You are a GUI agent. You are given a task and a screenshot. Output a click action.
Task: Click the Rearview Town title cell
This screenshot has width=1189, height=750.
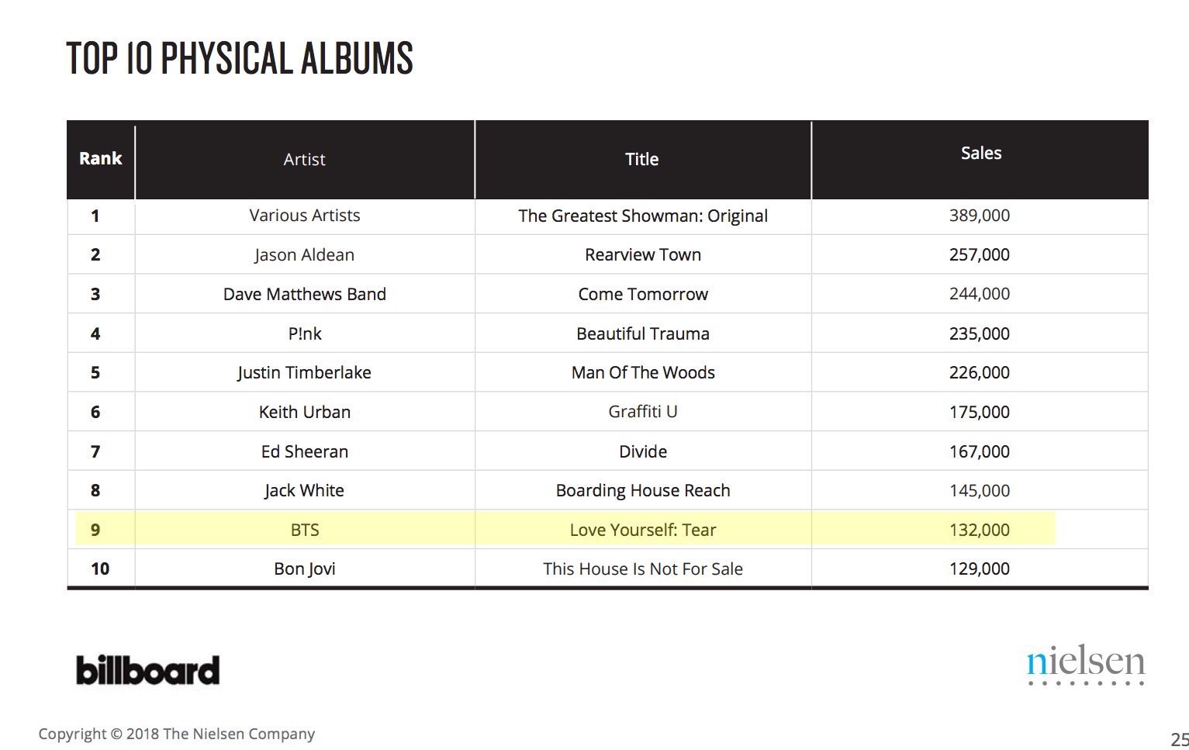pos(642,255)
